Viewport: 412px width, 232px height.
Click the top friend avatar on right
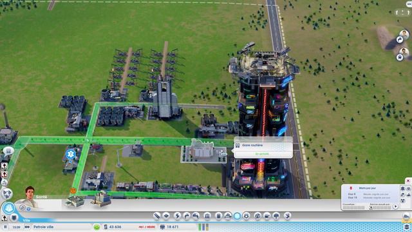[x=404, y=34]
